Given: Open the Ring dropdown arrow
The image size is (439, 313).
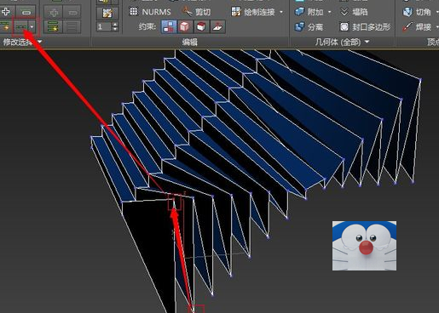Looking at the screenshot, I should 32,27.
